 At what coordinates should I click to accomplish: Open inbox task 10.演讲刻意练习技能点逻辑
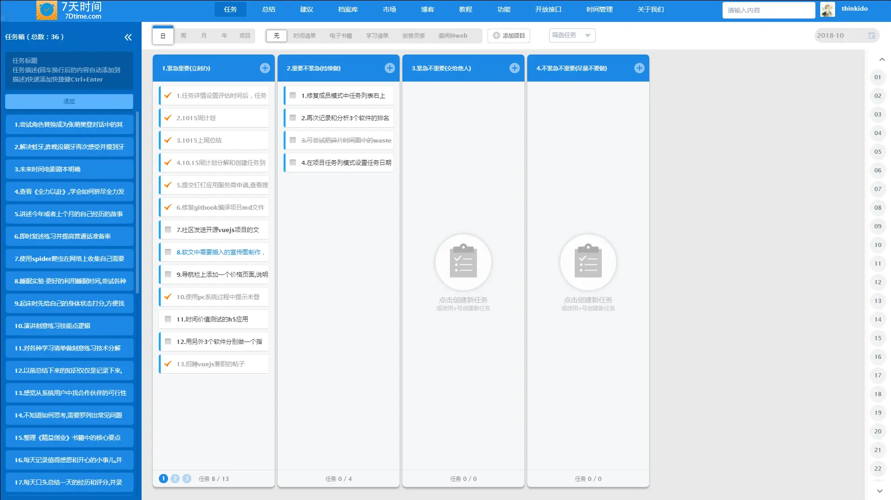(x=69, y=326)
